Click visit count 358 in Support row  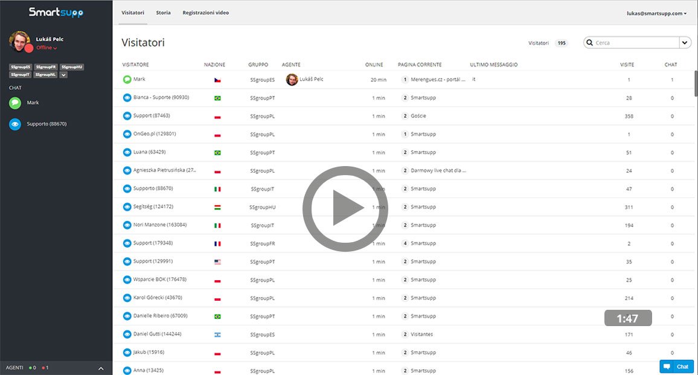point(629,116)
